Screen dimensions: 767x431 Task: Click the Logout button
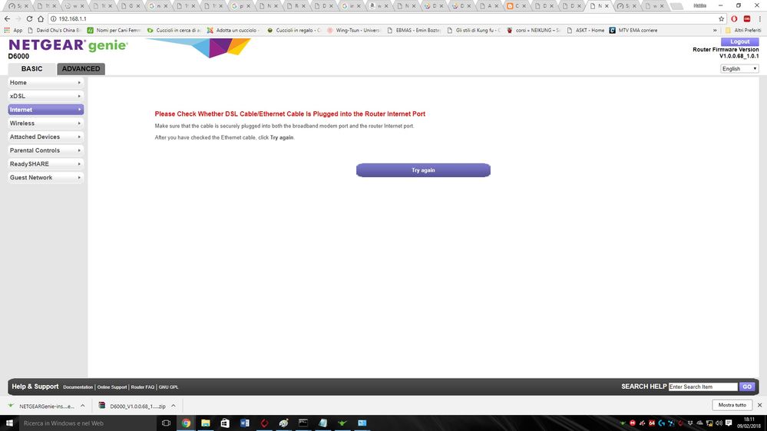pyautogui.click(x=739, y=41)
